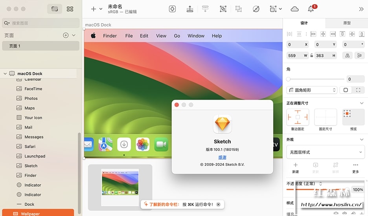Dismiss the command bar tip banner
Image resolution: width=368 pixels, height=216 pixels.
pos(218,204)
